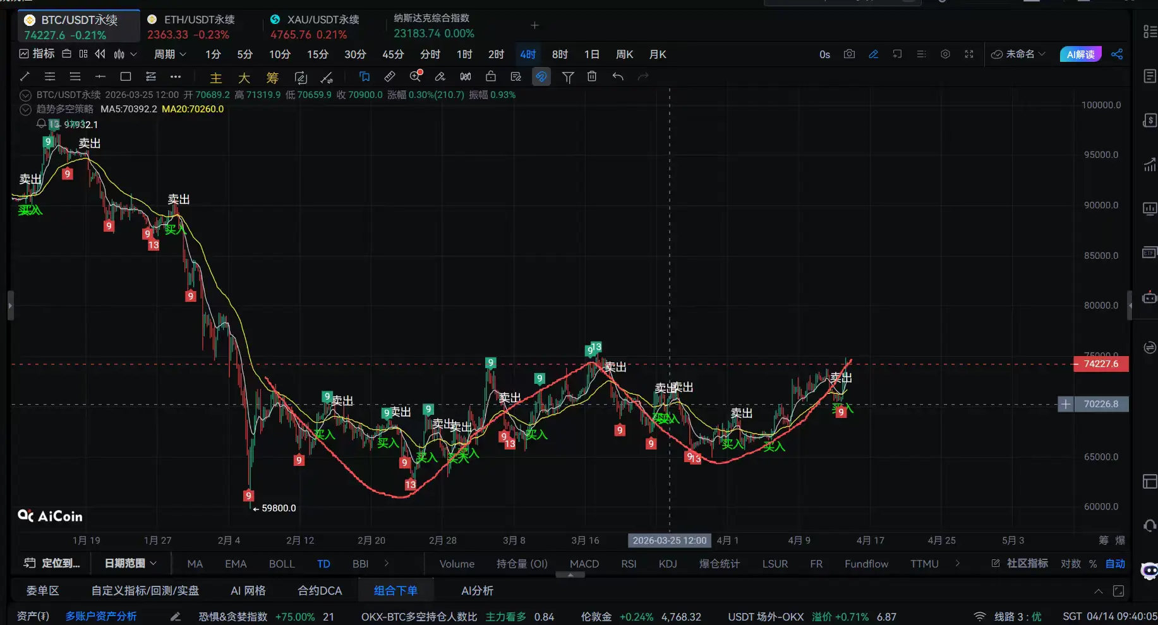Click the trash icon to delete drawings
The width and height of the screenshot is (1158, 625).
pos(592,77)
